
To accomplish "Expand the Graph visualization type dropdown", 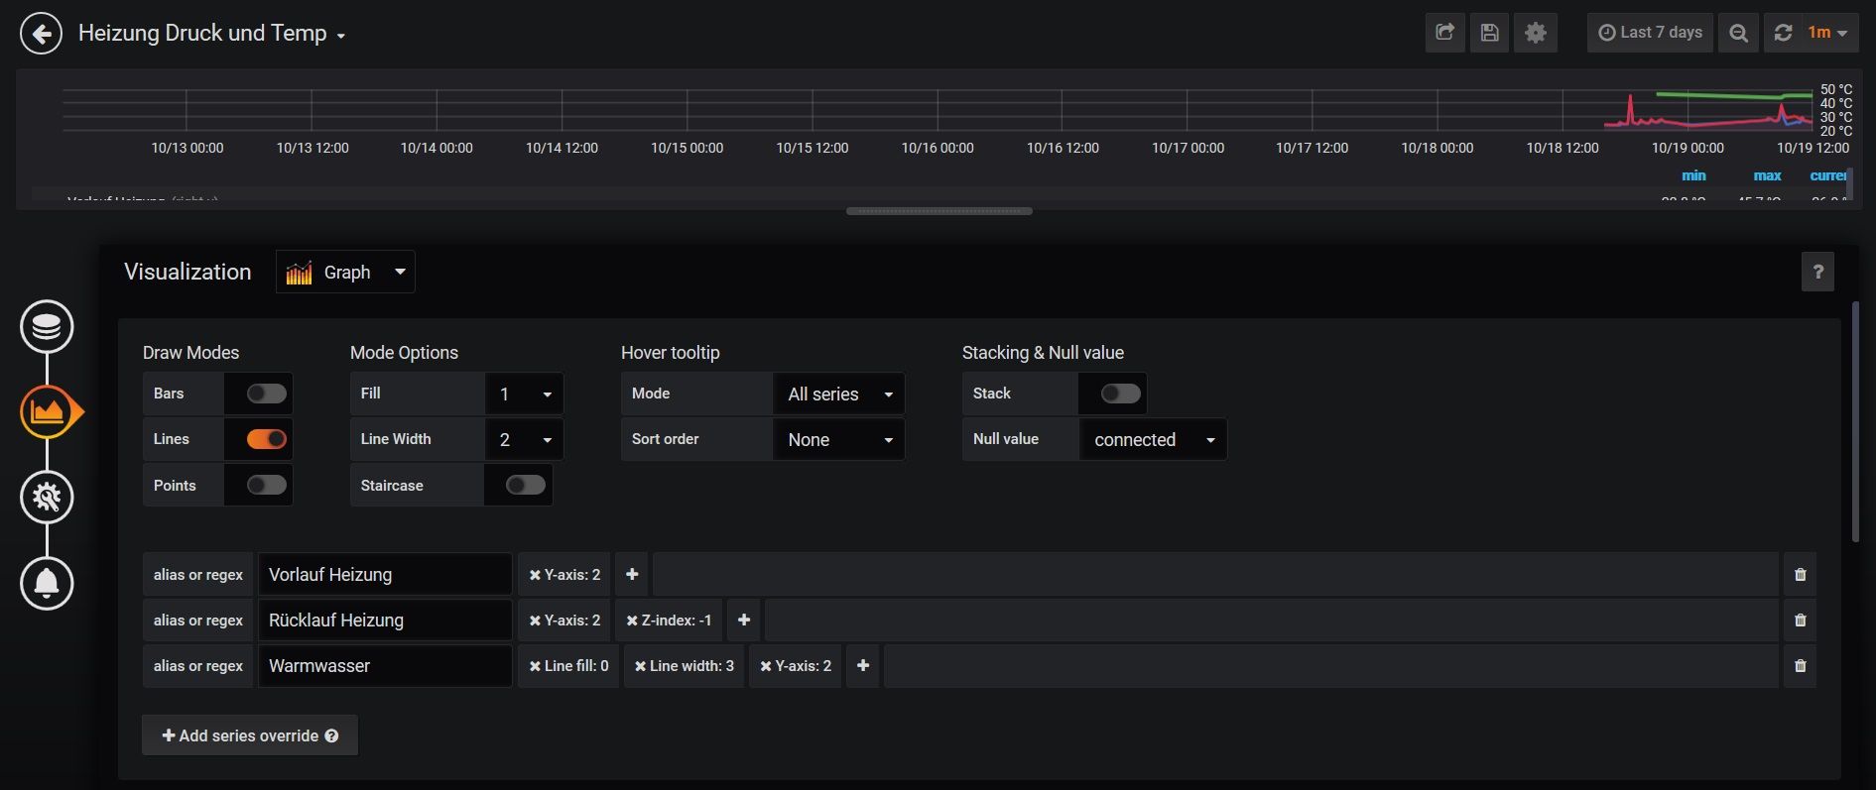I will coord(345,273).
